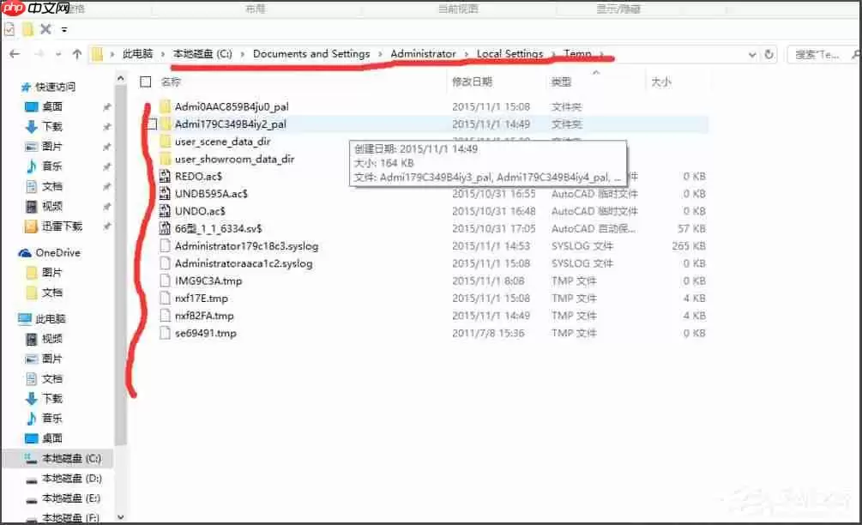Click 本地磁盘 (E:) drive icon
This screenshot has height=525, width=862.
click(x=32, y=499)
